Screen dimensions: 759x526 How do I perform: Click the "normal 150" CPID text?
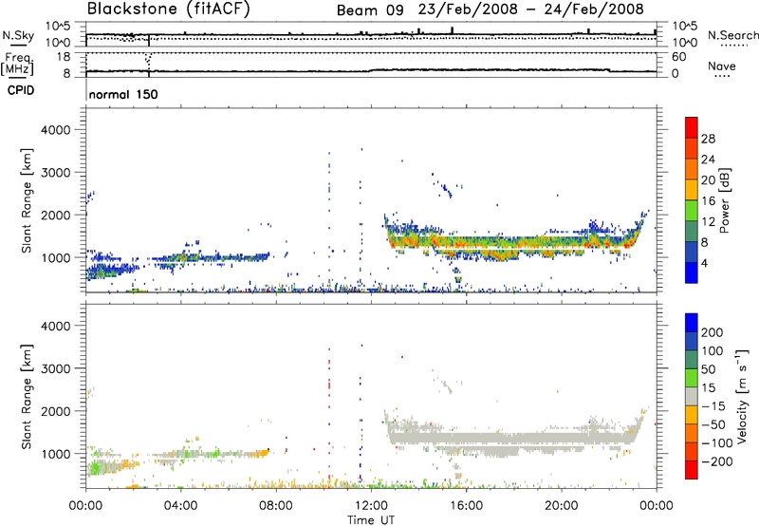(x=123, y=94)
